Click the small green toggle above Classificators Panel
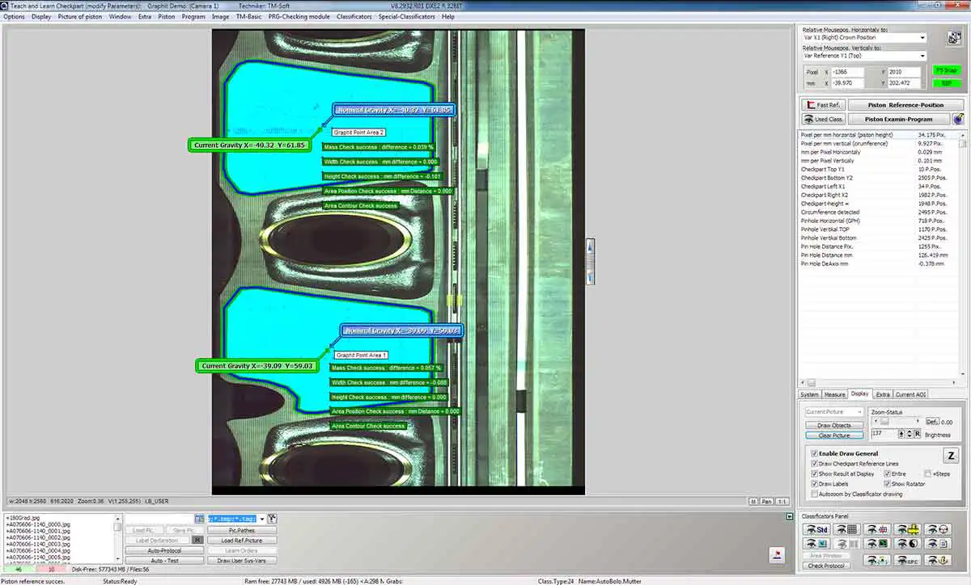Image resolution: width=971 pixels, height=585 pixels. pos(789,516)
